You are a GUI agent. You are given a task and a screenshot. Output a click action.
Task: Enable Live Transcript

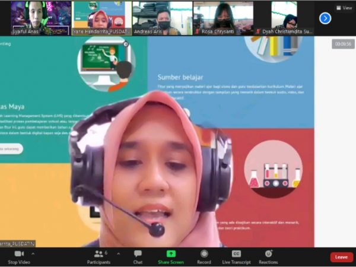point(236,257)
